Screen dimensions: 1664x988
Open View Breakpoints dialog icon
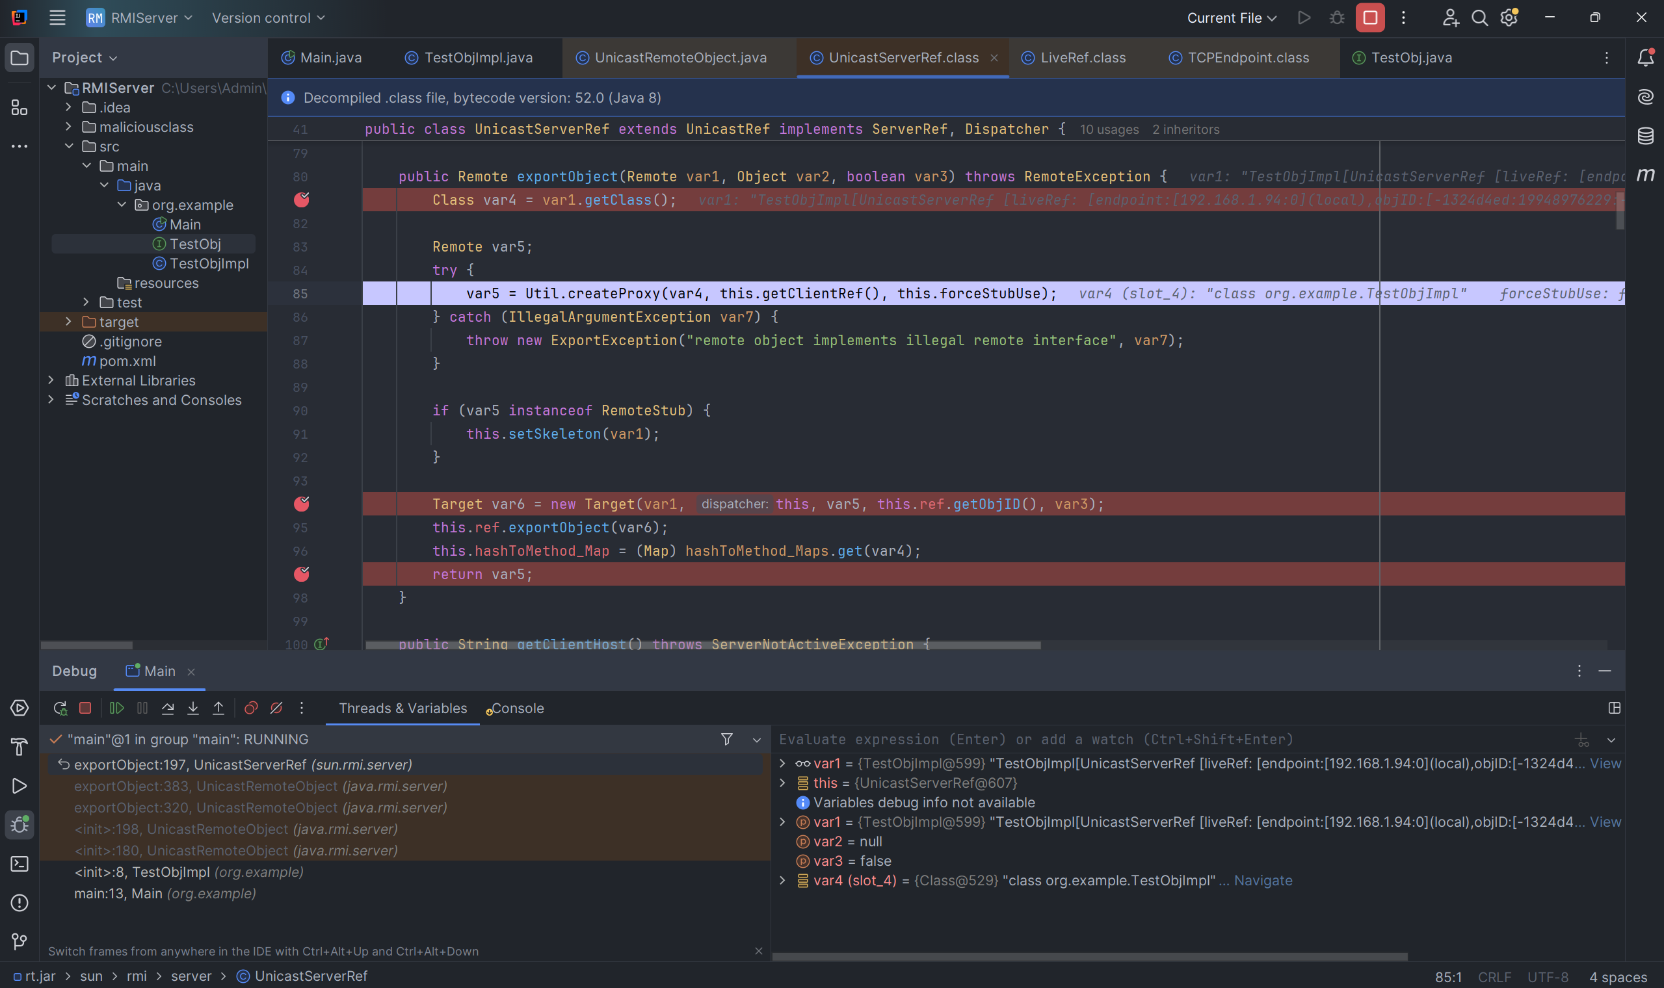point(251,708)
